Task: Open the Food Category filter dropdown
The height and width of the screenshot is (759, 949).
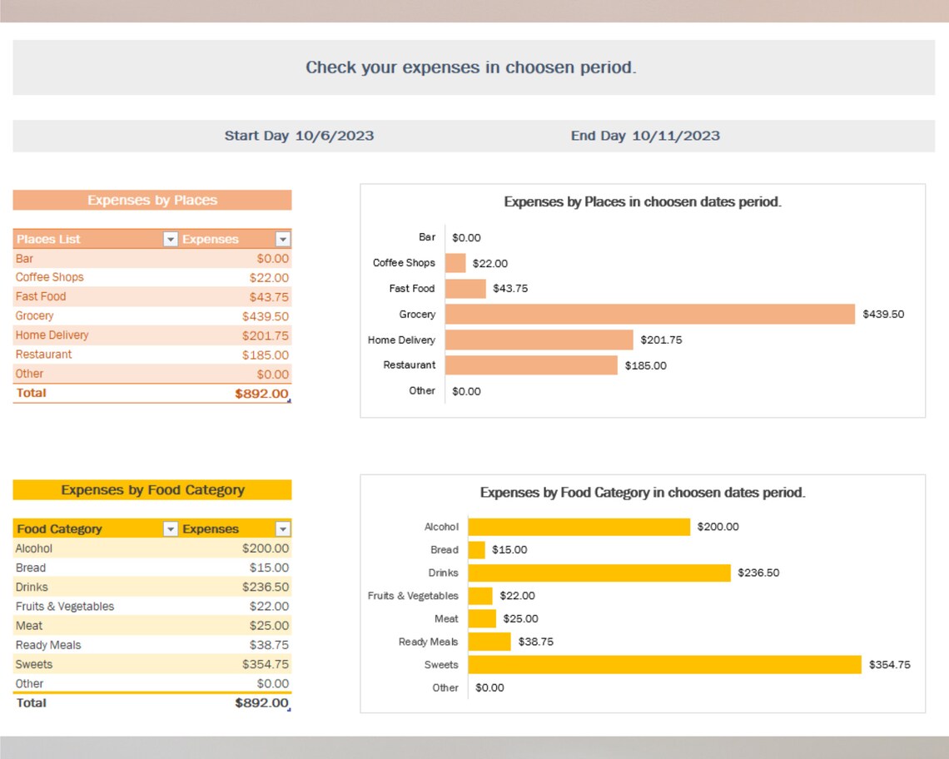Action: [x=170, y=528]
